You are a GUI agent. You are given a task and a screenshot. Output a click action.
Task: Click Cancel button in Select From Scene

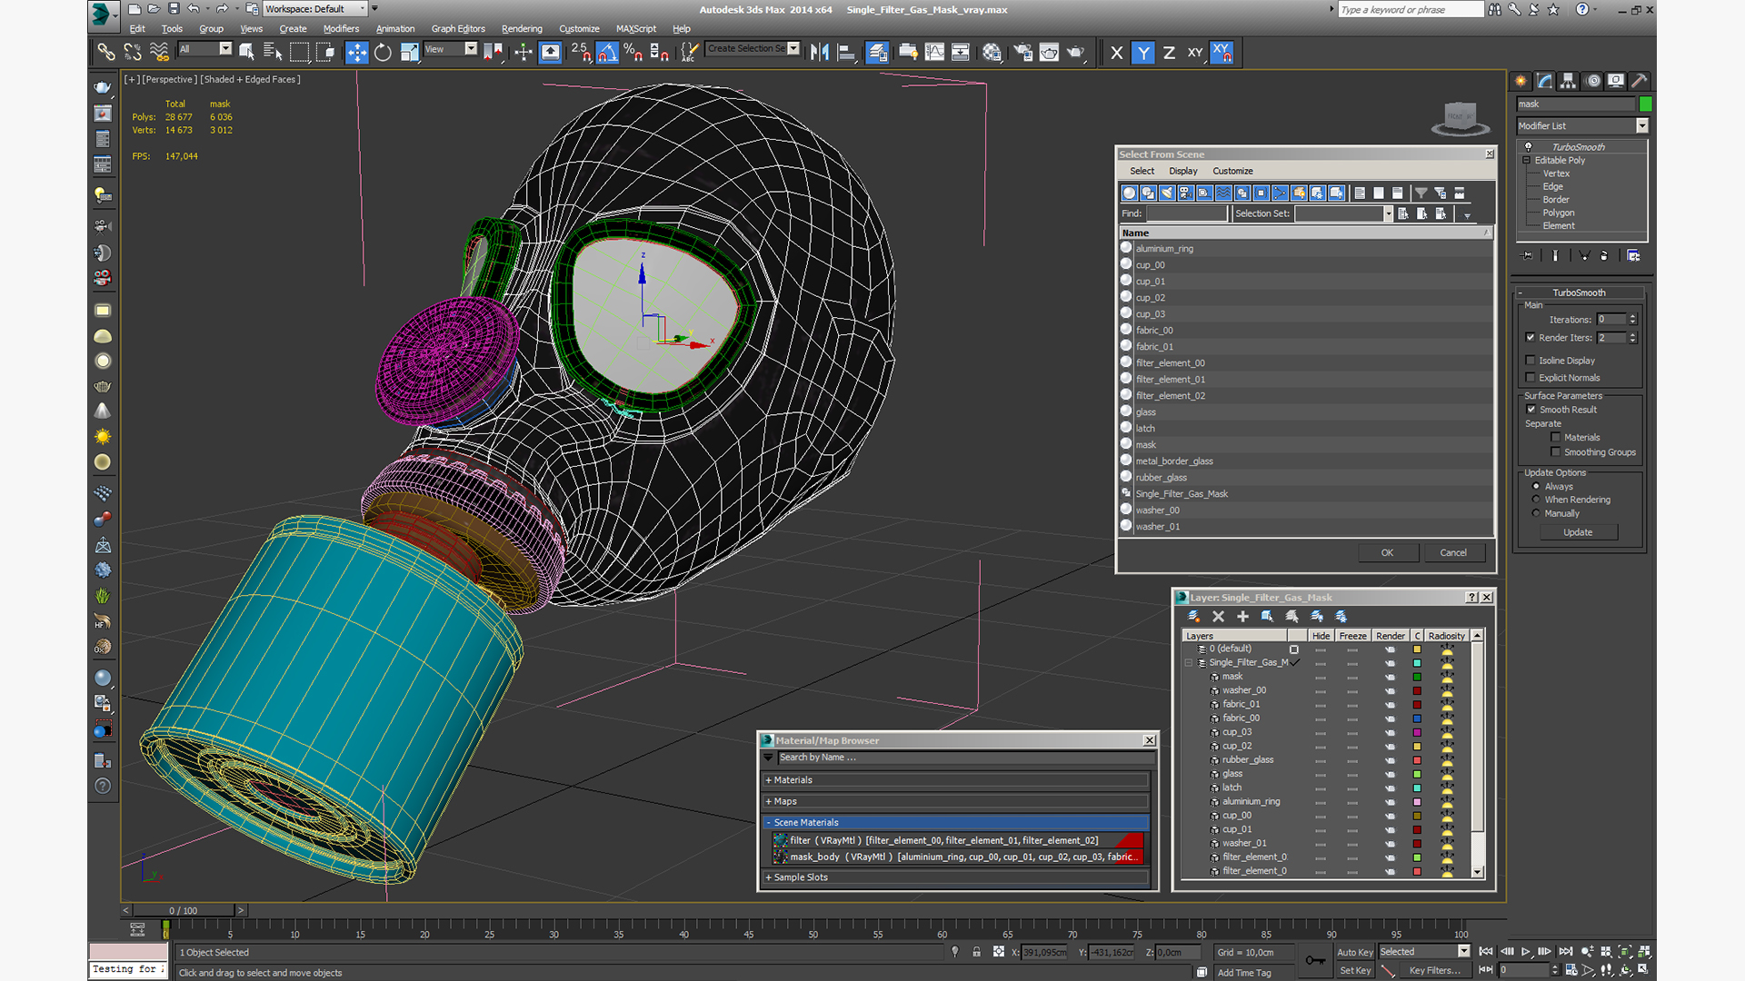[1454, 552]
